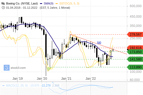Click the candlestick chart type icon

(x=3, y=3)
